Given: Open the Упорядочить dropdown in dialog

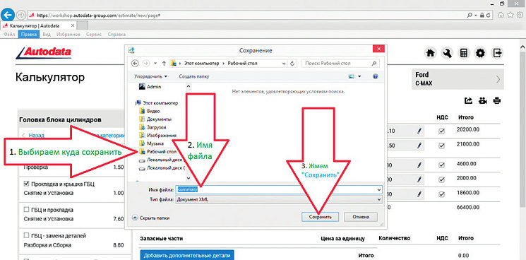Looking at the screenshot, I should (150, 76).
